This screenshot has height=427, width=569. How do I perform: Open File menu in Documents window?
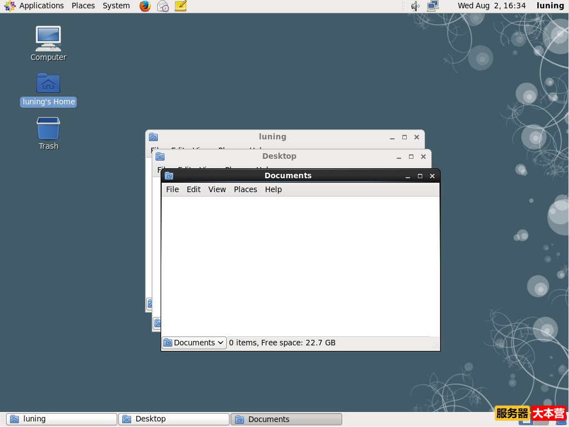[172, 189]
